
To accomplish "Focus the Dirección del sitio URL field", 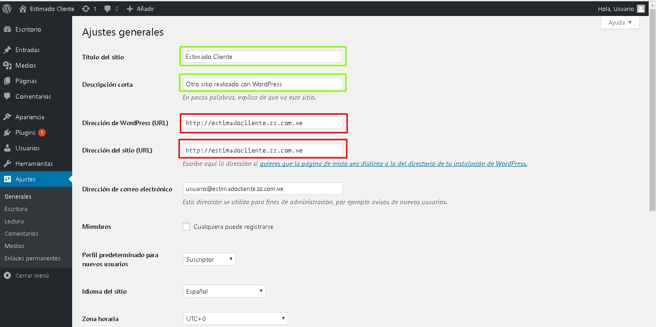I will pyautogui.click(x=262, y=150).
